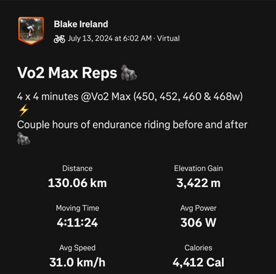Click the 3,422 m elevation value
The height and width of the screenshot is (274, 276).
[x=198, y=183]
